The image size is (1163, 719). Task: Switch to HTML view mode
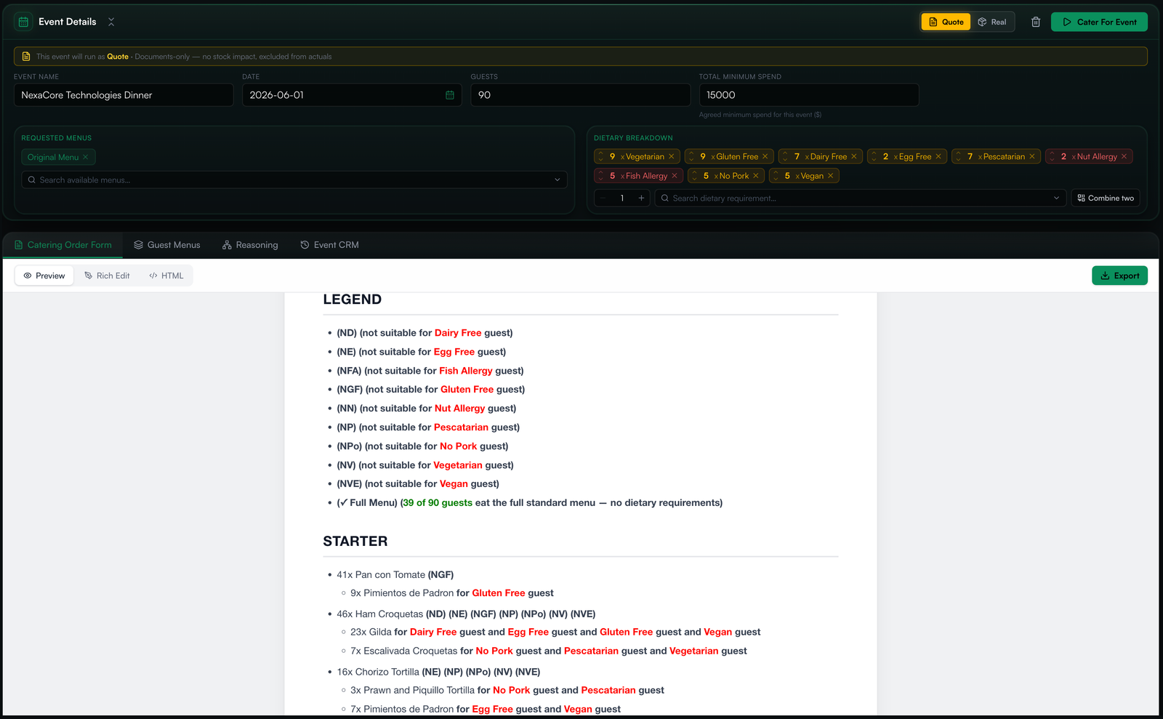pos(166,276)
